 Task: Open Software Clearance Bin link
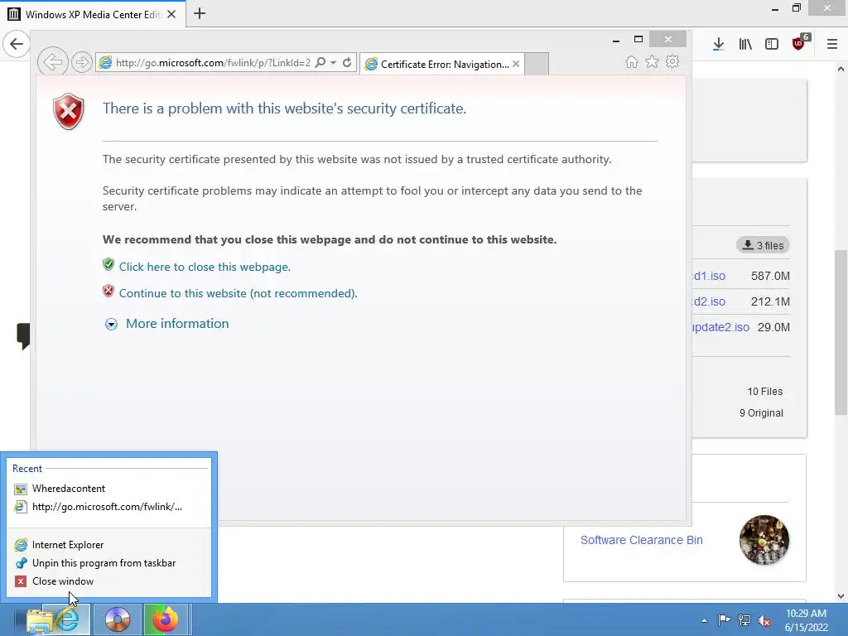[x=642, y=540]
